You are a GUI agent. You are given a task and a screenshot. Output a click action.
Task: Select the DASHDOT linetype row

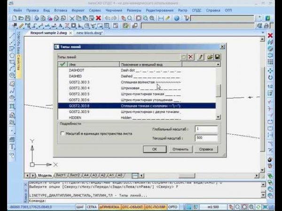pos(137,70)
